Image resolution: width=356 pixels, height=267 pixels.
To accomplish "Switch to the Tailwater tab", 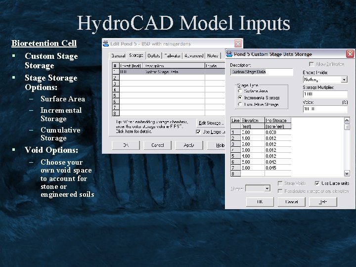I will coord(173,56).
